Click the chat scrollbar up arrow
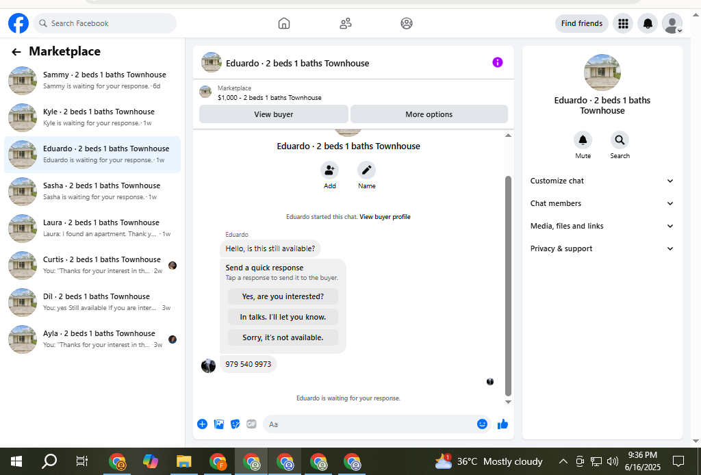 pos(508,136)
